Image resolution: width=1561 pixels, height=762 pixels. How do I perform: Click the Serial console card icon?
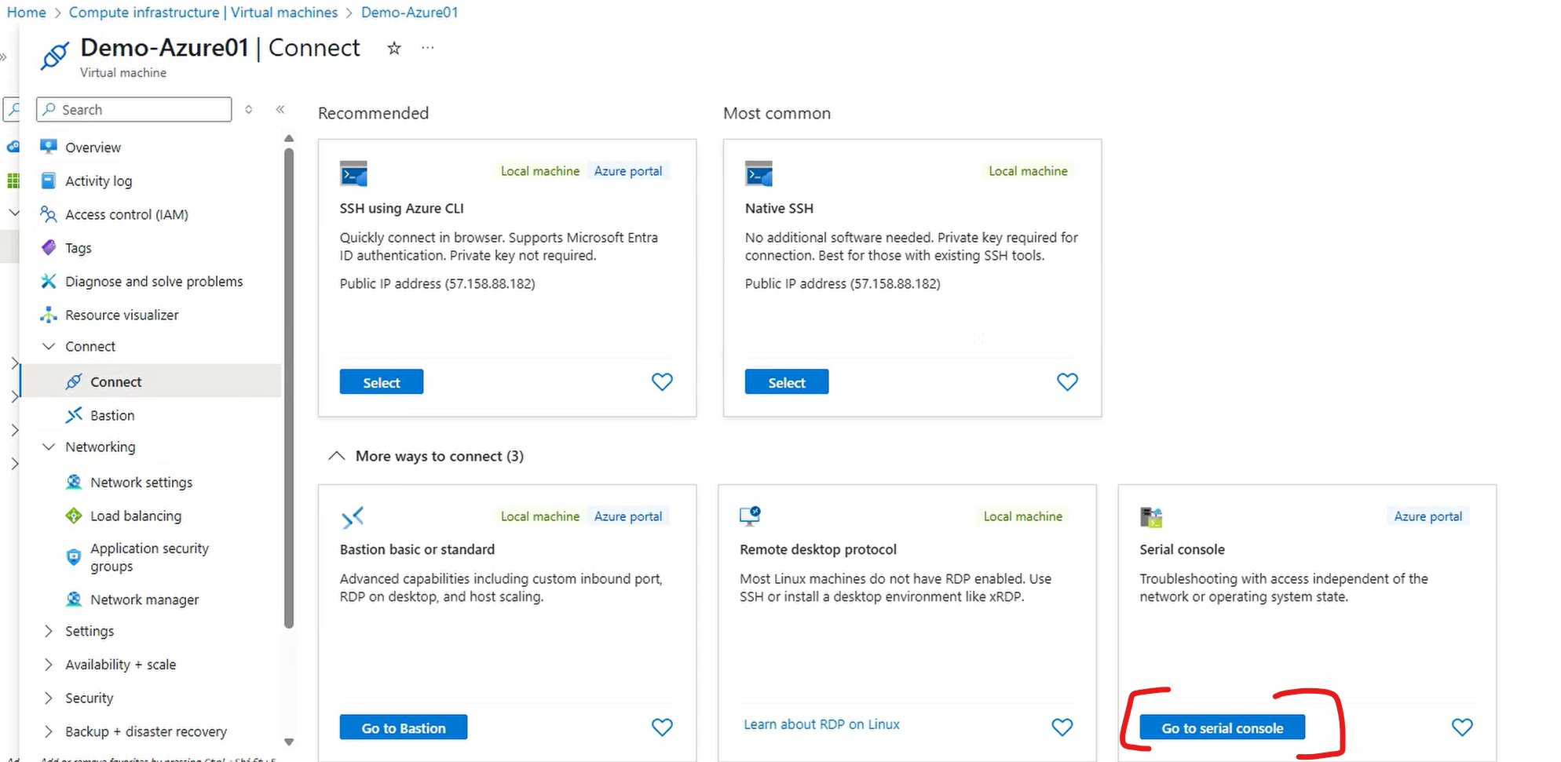click(1151, 517)
